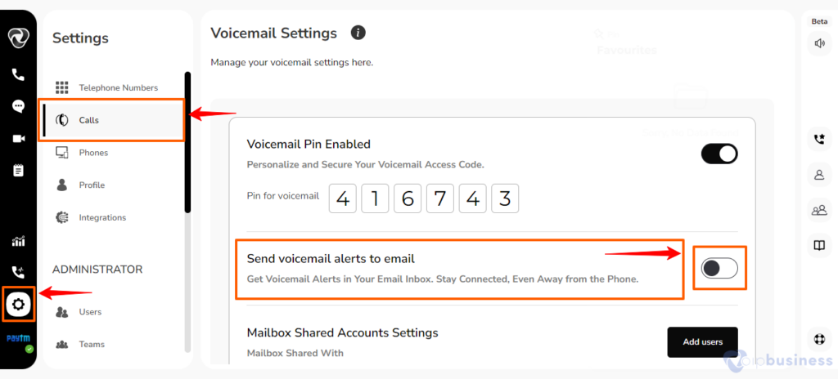Select the settings gear icon
Screen dimensions: 838x379
coord(18,305)
